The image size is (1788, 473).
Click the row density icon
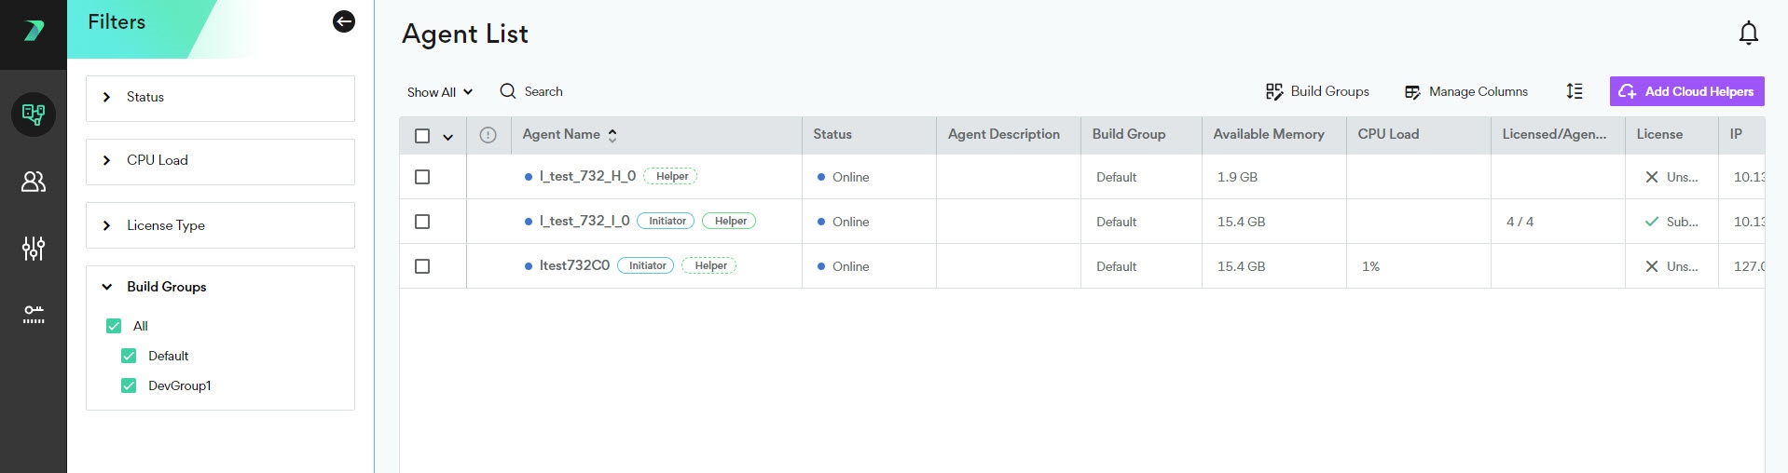[1574, 91]
